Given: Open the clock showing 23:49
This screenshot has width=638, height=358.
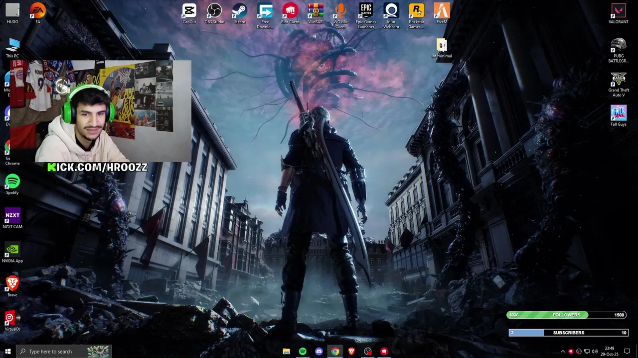Looking at the screenshot, I should click(609, 352).
